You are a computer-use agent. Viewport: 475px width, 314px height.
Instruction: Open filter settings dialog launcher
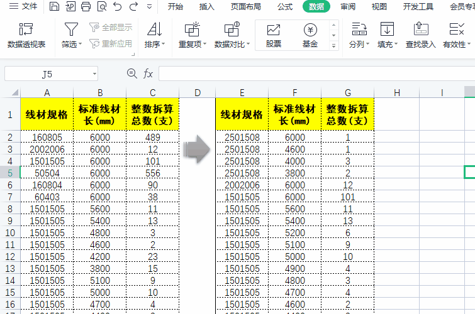click(133, 55)
